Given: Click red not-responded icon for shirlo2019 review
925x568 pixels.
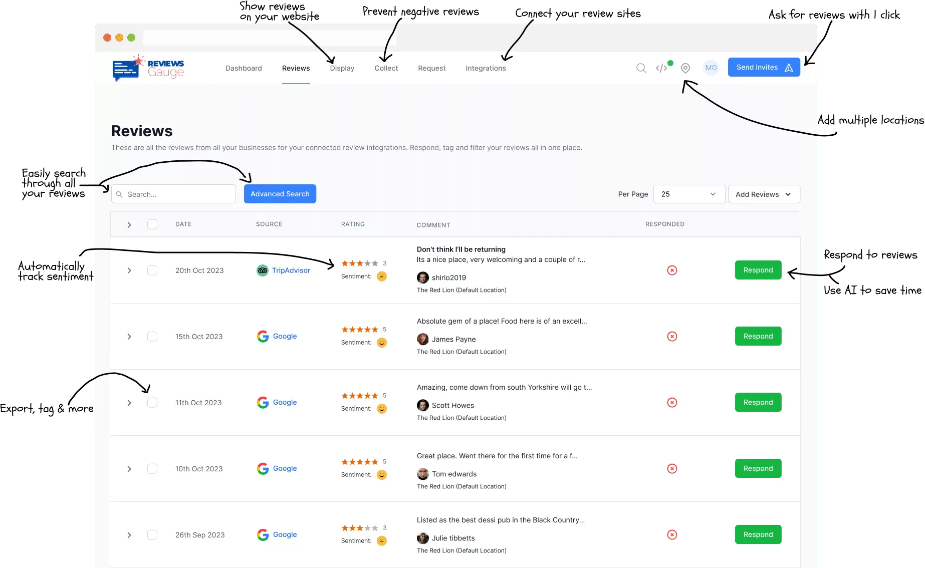Looking at the screenshot, I should tap(672, 270).
